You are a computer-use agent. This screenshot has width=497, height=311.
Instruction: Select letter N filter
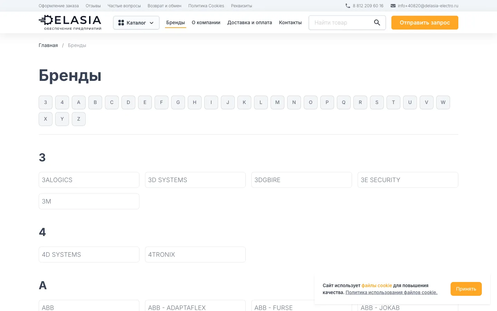tap(294, 102)
